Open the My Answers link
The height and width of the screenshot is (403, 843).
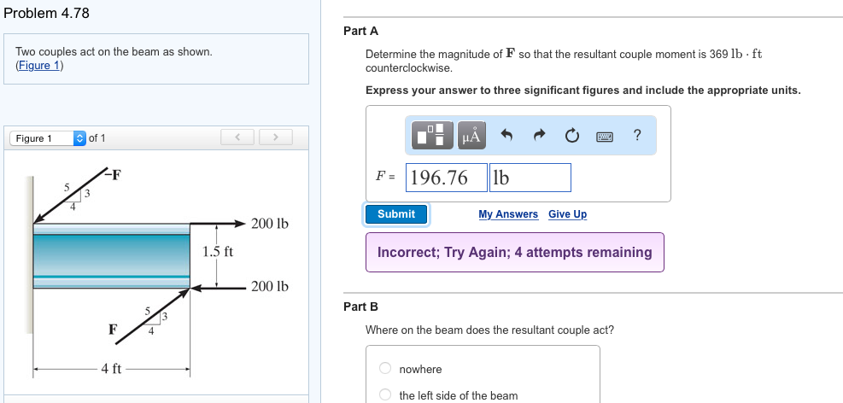tap(508, 213)
